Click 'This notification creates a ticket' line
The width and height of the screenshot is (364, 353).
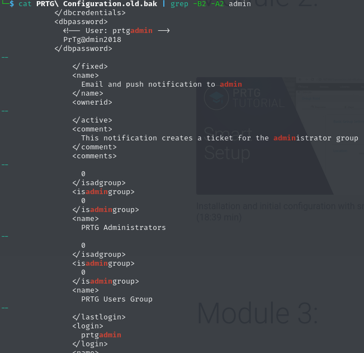[x=220, y=138]
